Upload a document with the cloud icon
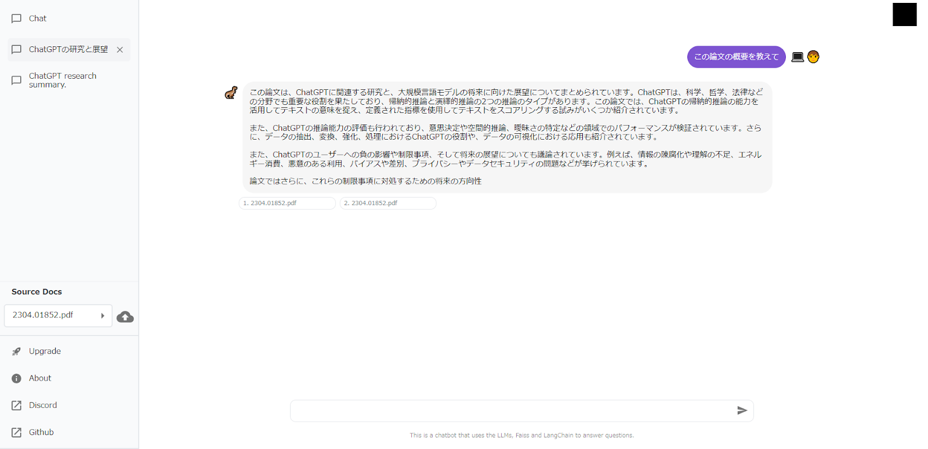 pos(125,317)
